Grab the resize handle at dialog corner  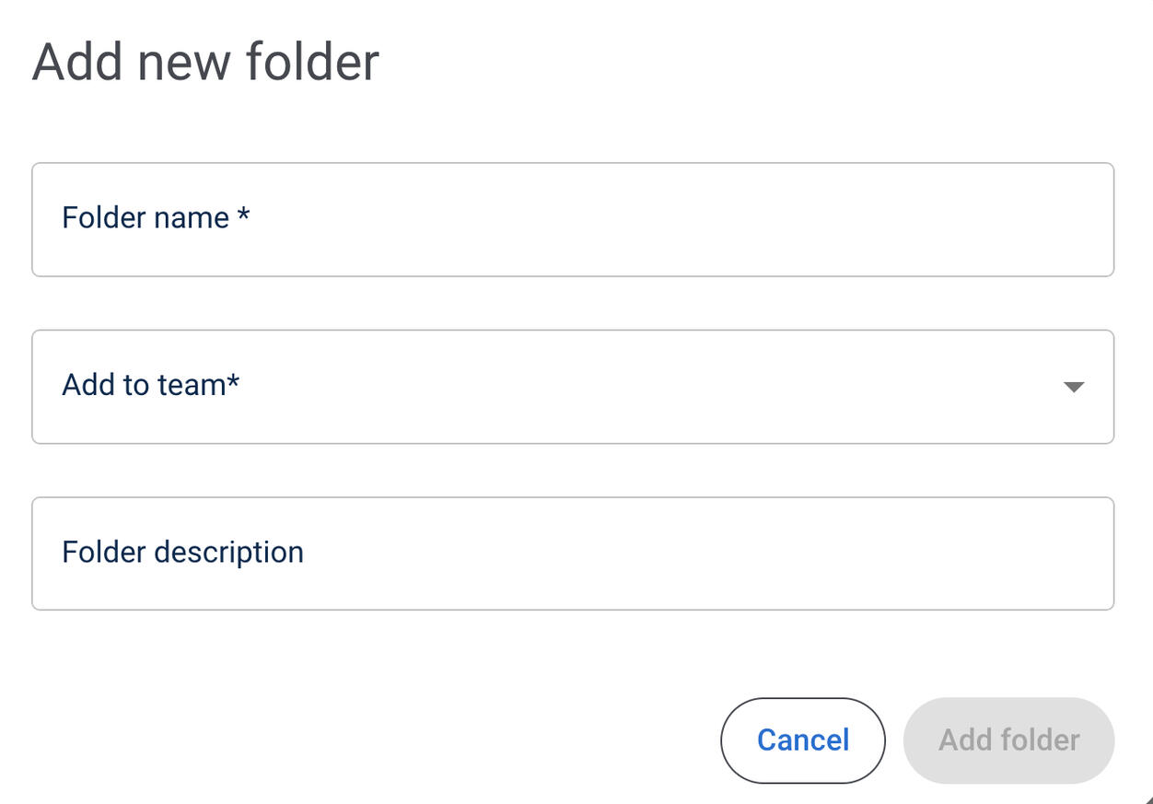coord(1147,798)
